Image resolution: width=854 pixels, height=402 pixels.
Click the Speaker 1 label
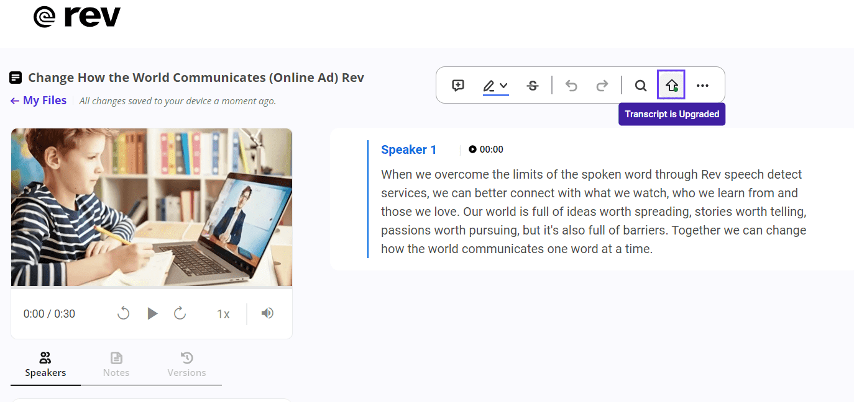[409, 150]
